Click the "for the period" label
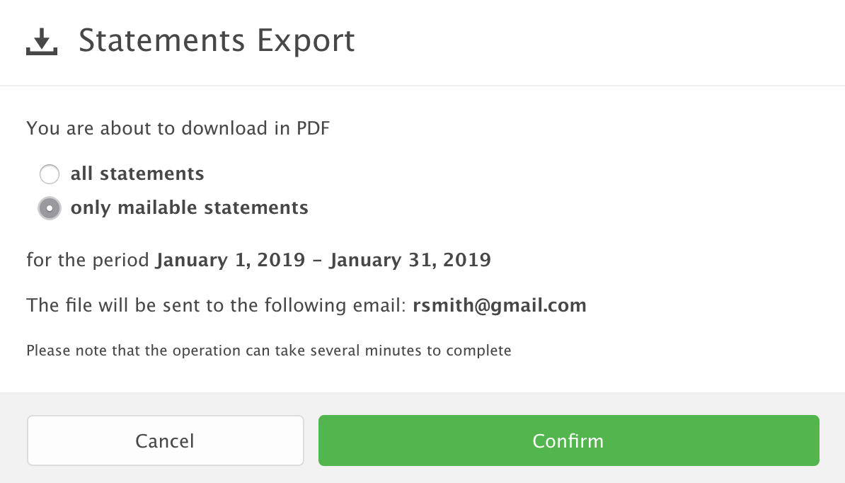The width and height of the screenshot is (845, 483). (x=88, y=260)
